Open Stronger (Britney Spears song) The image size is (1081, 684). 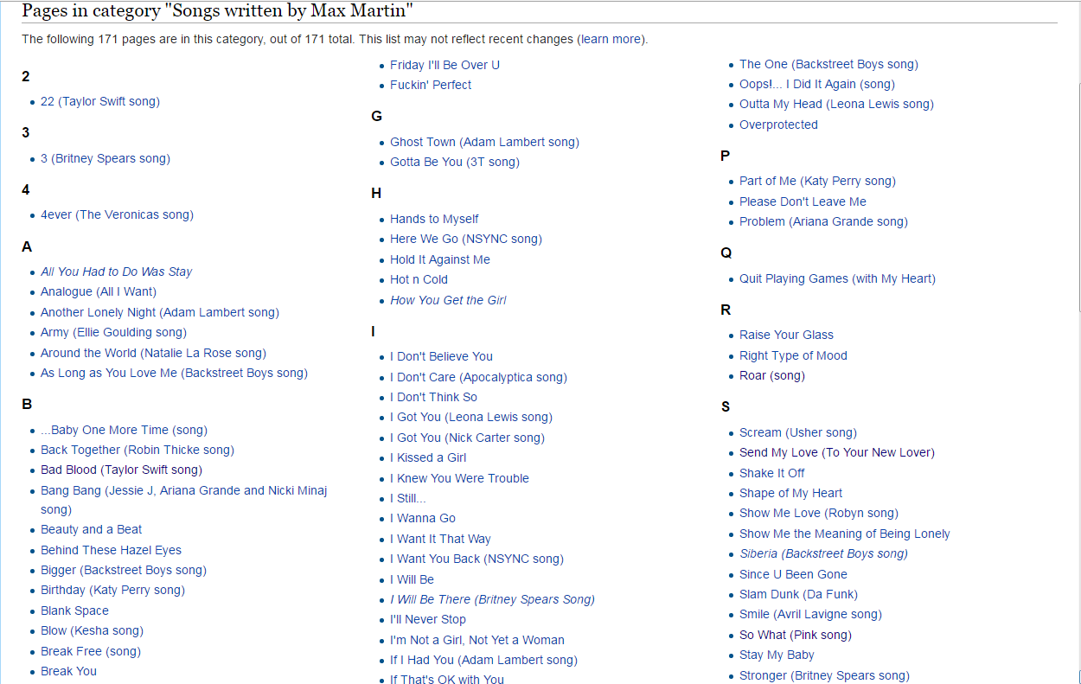[824, 675]
